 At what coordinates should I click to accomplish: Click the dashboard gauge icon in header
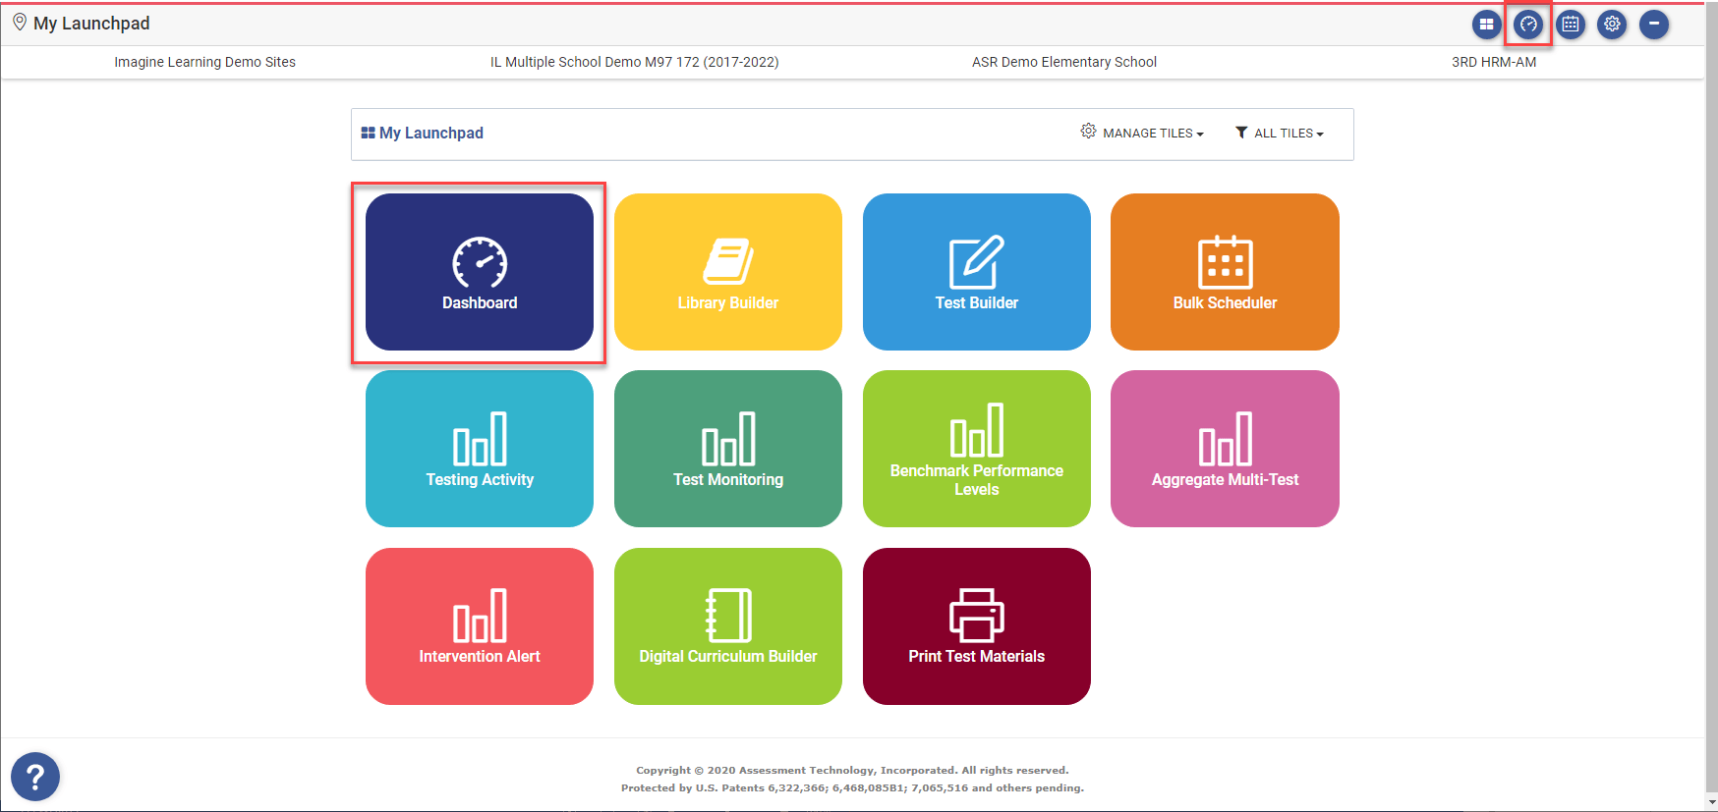(1528, 24)
